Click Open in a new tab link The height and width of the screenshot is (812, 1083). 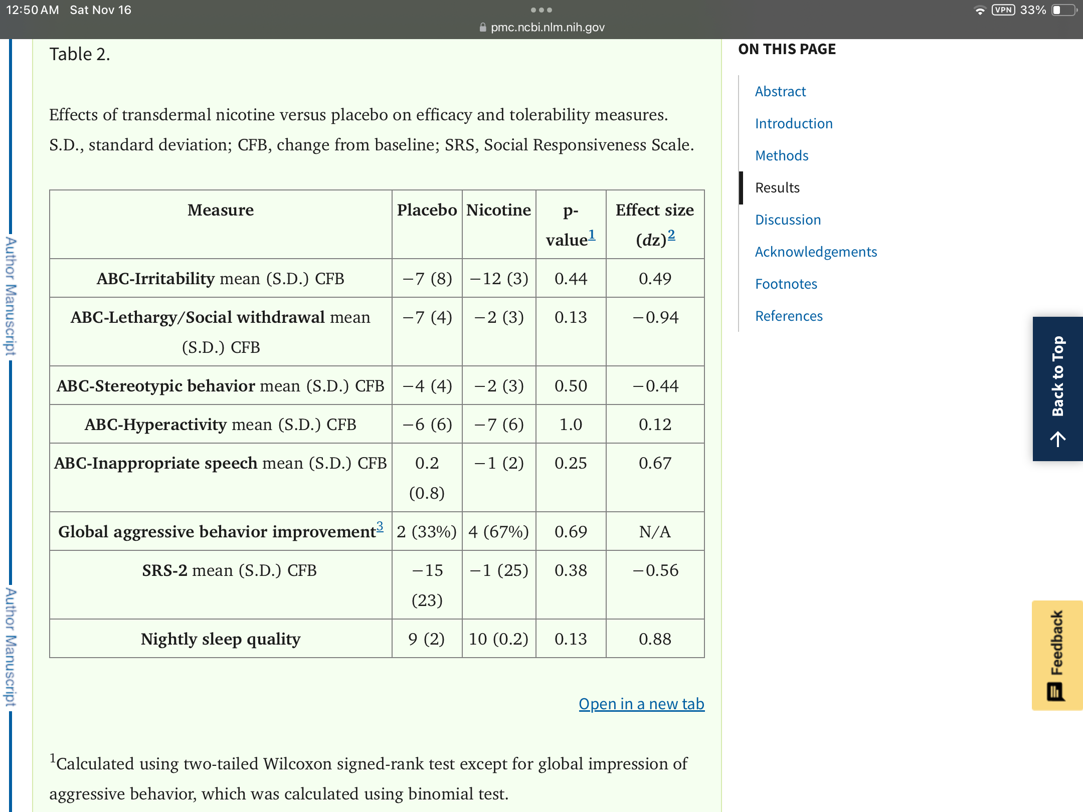641,704
